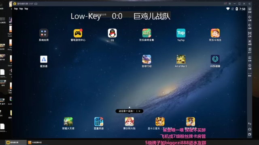Launch the 圣斗士星矢 game in the dock
259x145 pixels.
160,122
